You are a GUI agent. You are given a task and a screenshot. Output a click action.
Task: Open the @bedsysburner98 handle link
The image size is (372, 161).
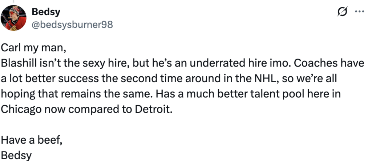tap(72, 24)
